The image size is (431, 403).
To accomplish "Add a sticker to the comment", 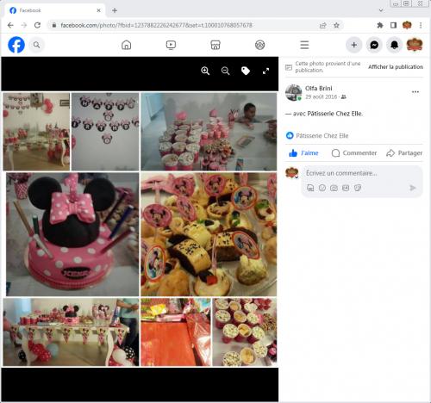I will (358, 188).
